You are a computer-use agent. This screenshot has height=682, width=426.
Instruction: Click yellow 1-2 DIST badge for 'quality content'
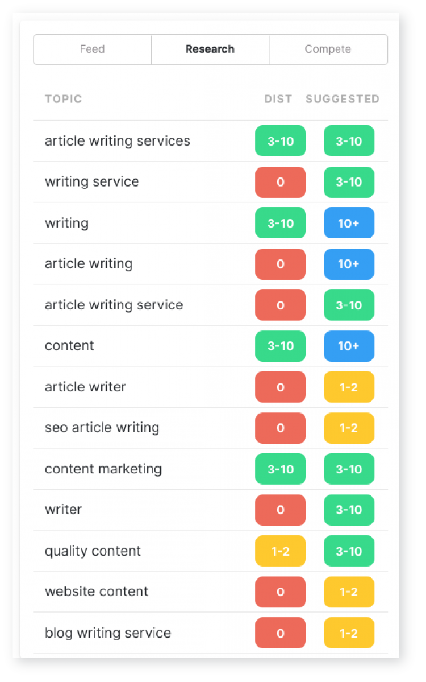(280, 551)
